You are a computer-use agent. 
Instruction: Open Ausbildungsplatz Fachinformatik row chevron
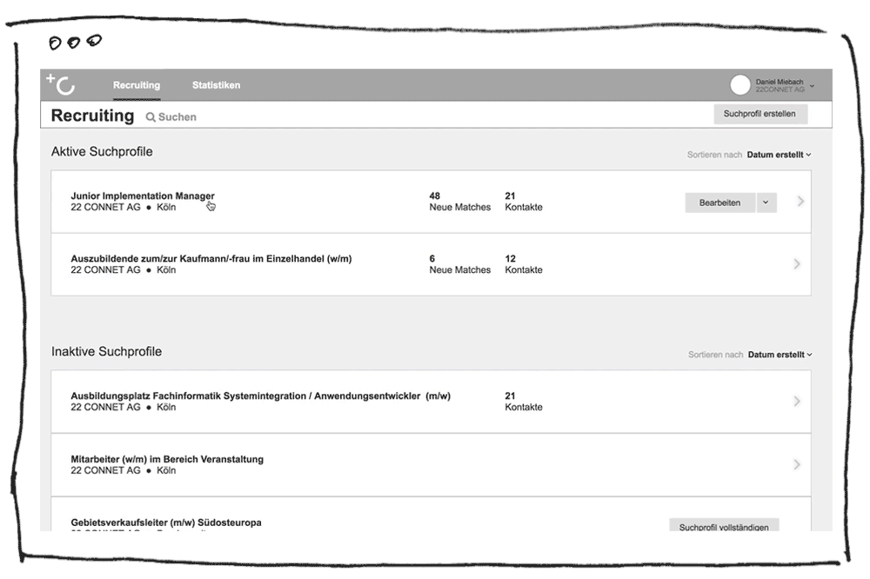[797, 401]
